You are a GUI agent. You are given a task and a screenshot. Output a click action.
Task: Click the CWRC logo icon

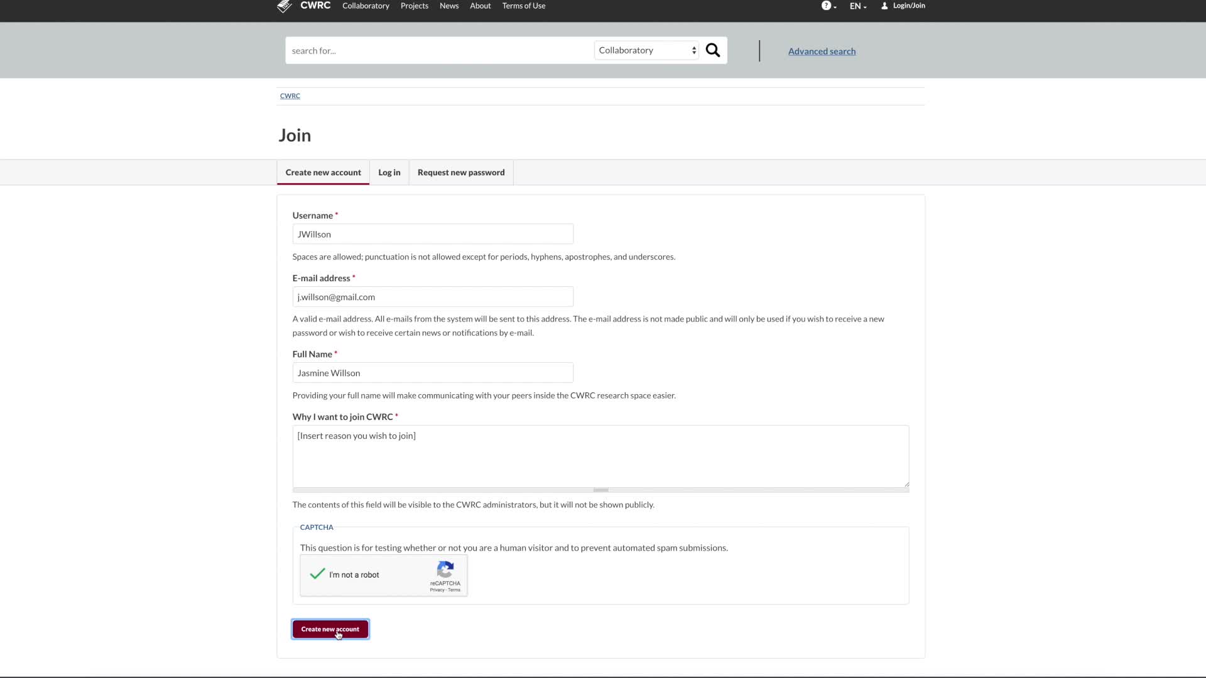(285, 6)
